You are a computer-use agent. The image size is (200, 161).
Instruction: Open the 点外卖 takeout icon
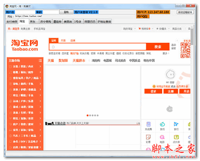tap(176, 137)
